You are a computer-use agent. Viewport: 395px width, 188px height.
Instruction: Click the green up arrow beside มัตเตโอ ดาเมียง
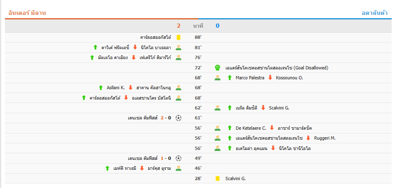tap(92, 57)
